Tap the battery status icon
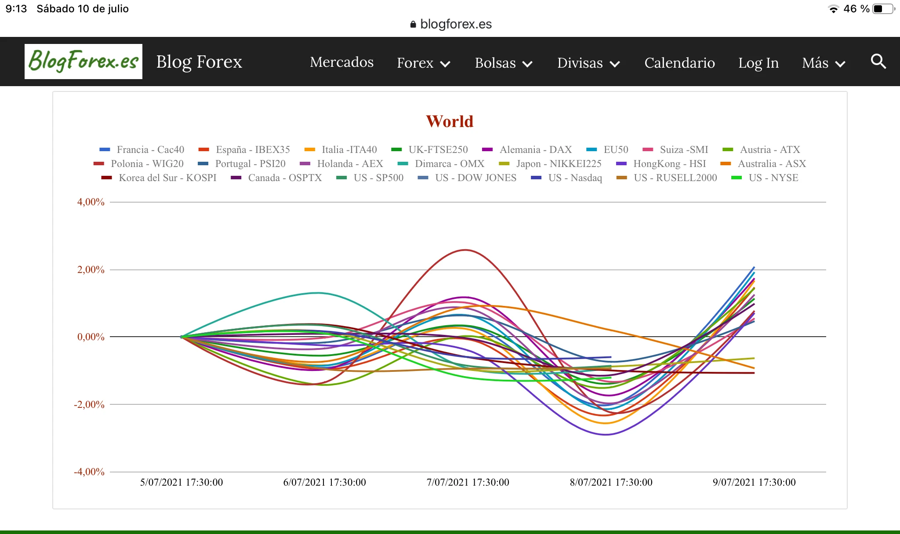Screen dimensions: 900x534 click(883, 9)
